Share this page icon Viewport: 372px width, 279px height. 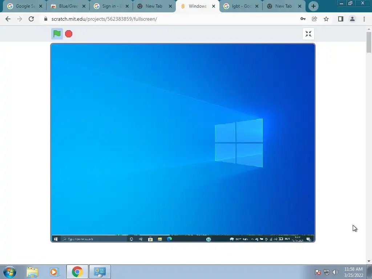pos(314,19)
